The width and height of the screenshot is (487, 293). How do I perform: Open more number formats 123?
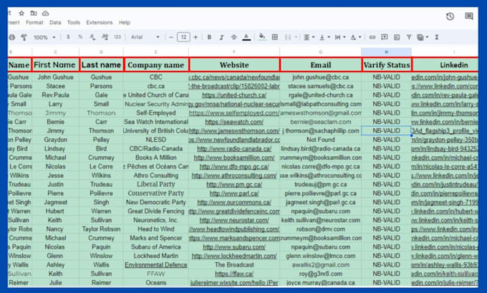(117, 37)
